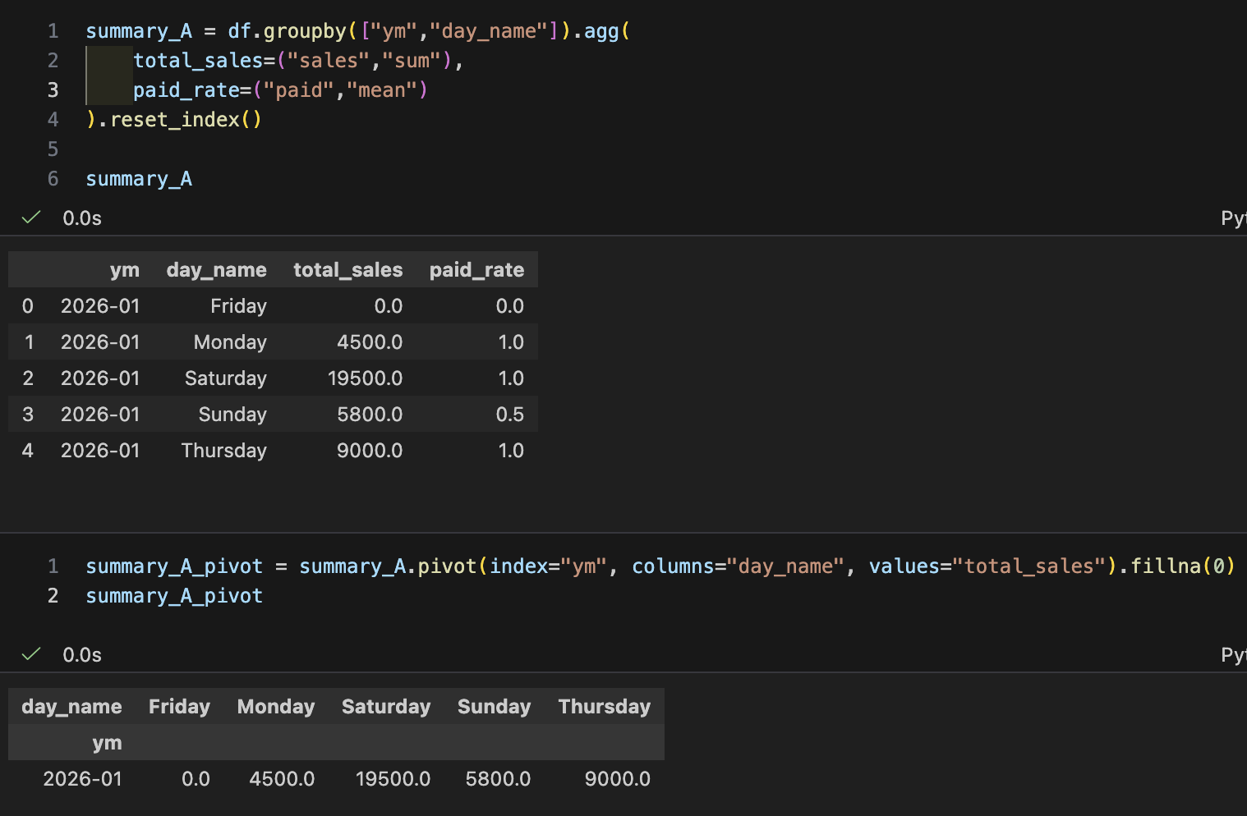Viewport: 1247px width, 816px height.
Task: Select the 'Thursday' cell in row 4
Action: coord(224,451)
